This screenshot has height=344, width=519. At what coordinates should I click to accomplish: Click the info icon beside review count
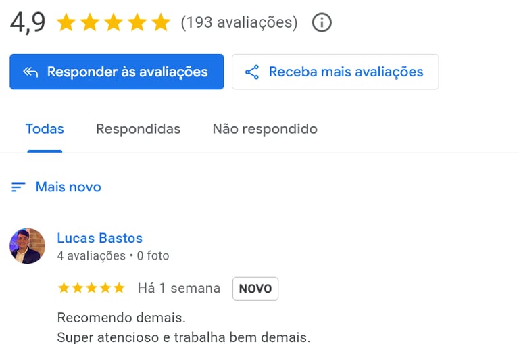pos(322,23)
